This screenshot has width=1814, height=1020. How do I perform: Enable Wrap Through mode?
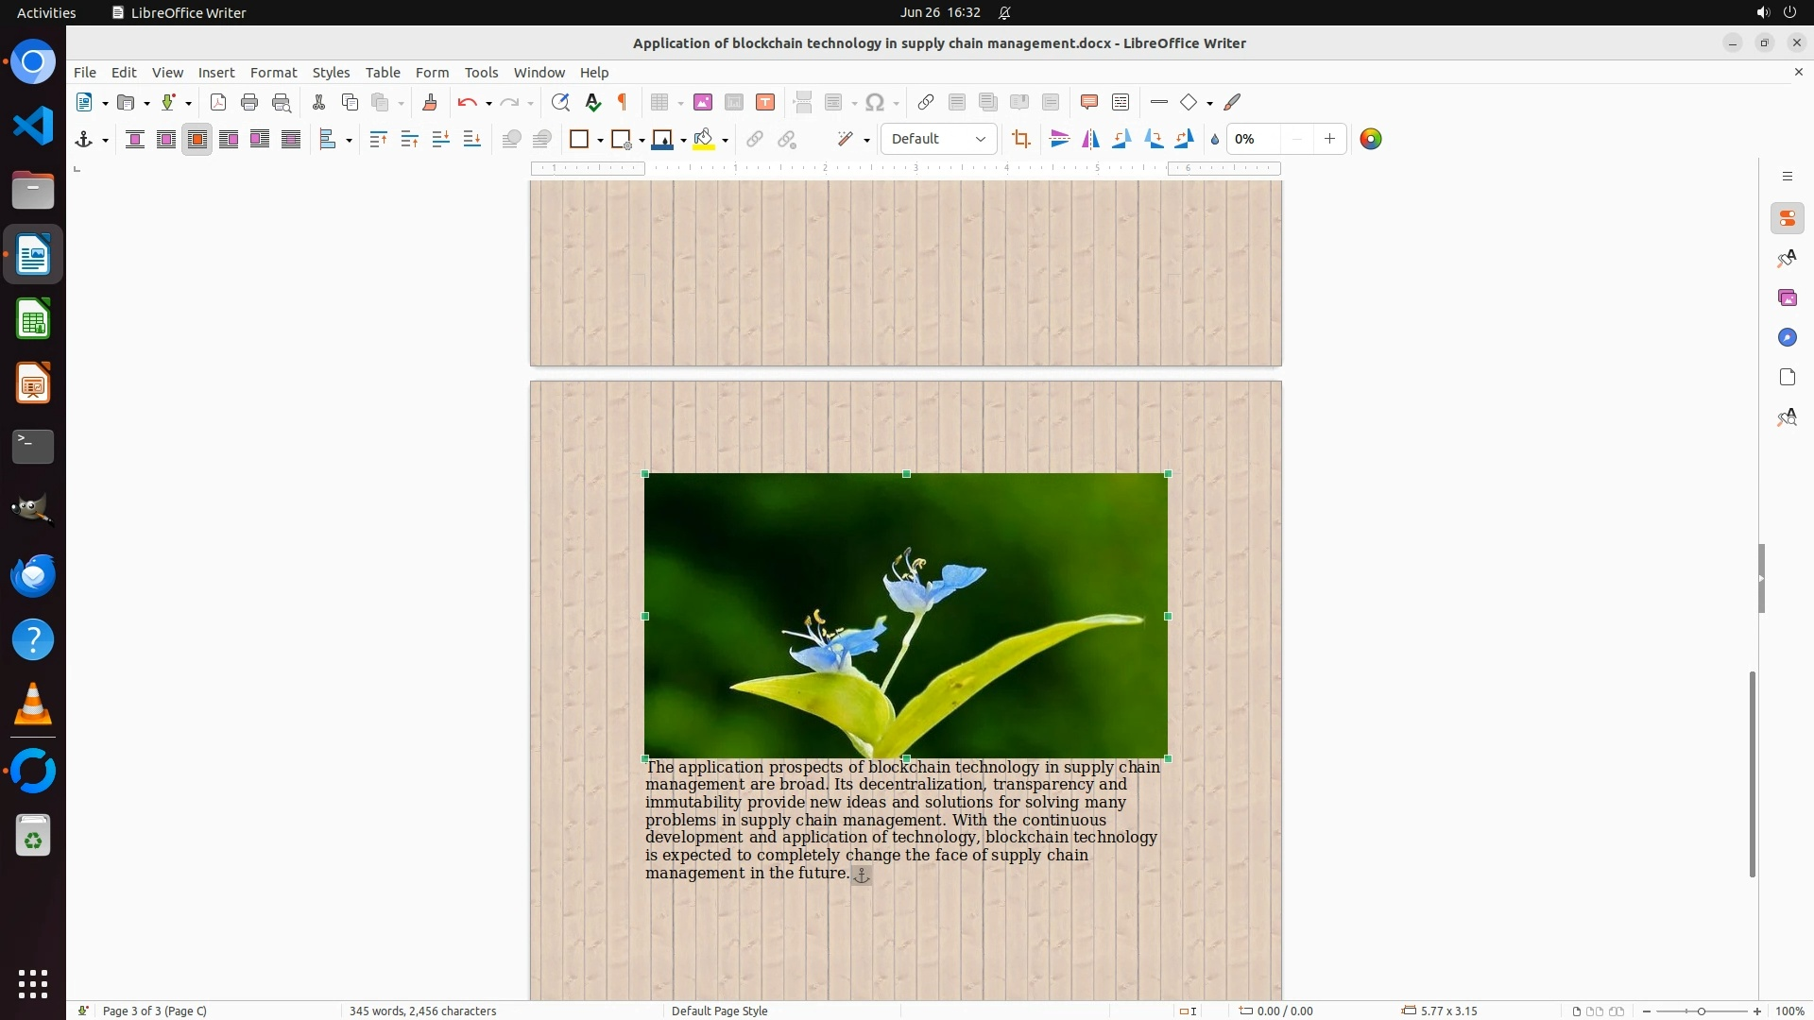coord(291,139)
